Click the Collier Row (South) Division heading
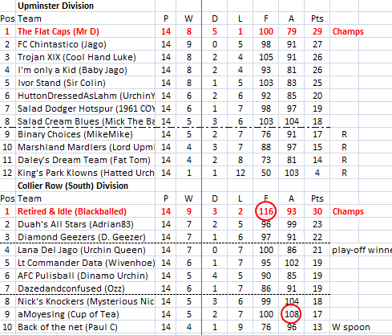Viewport: 392px width, 335px height. point(73,186)
